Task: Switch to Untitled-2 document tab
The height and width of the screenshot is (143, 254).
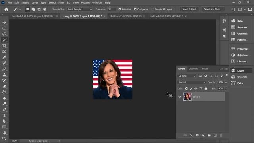Action: [125, 16]
